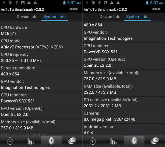Screen dimensions: 165x147
Task: Select the info icon in left screenshot
Action: click(x=51, y=141)
